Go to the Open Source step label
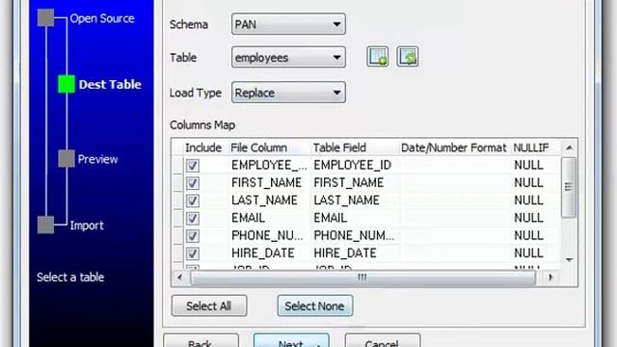Screen dimensions: 617x347 102,18
